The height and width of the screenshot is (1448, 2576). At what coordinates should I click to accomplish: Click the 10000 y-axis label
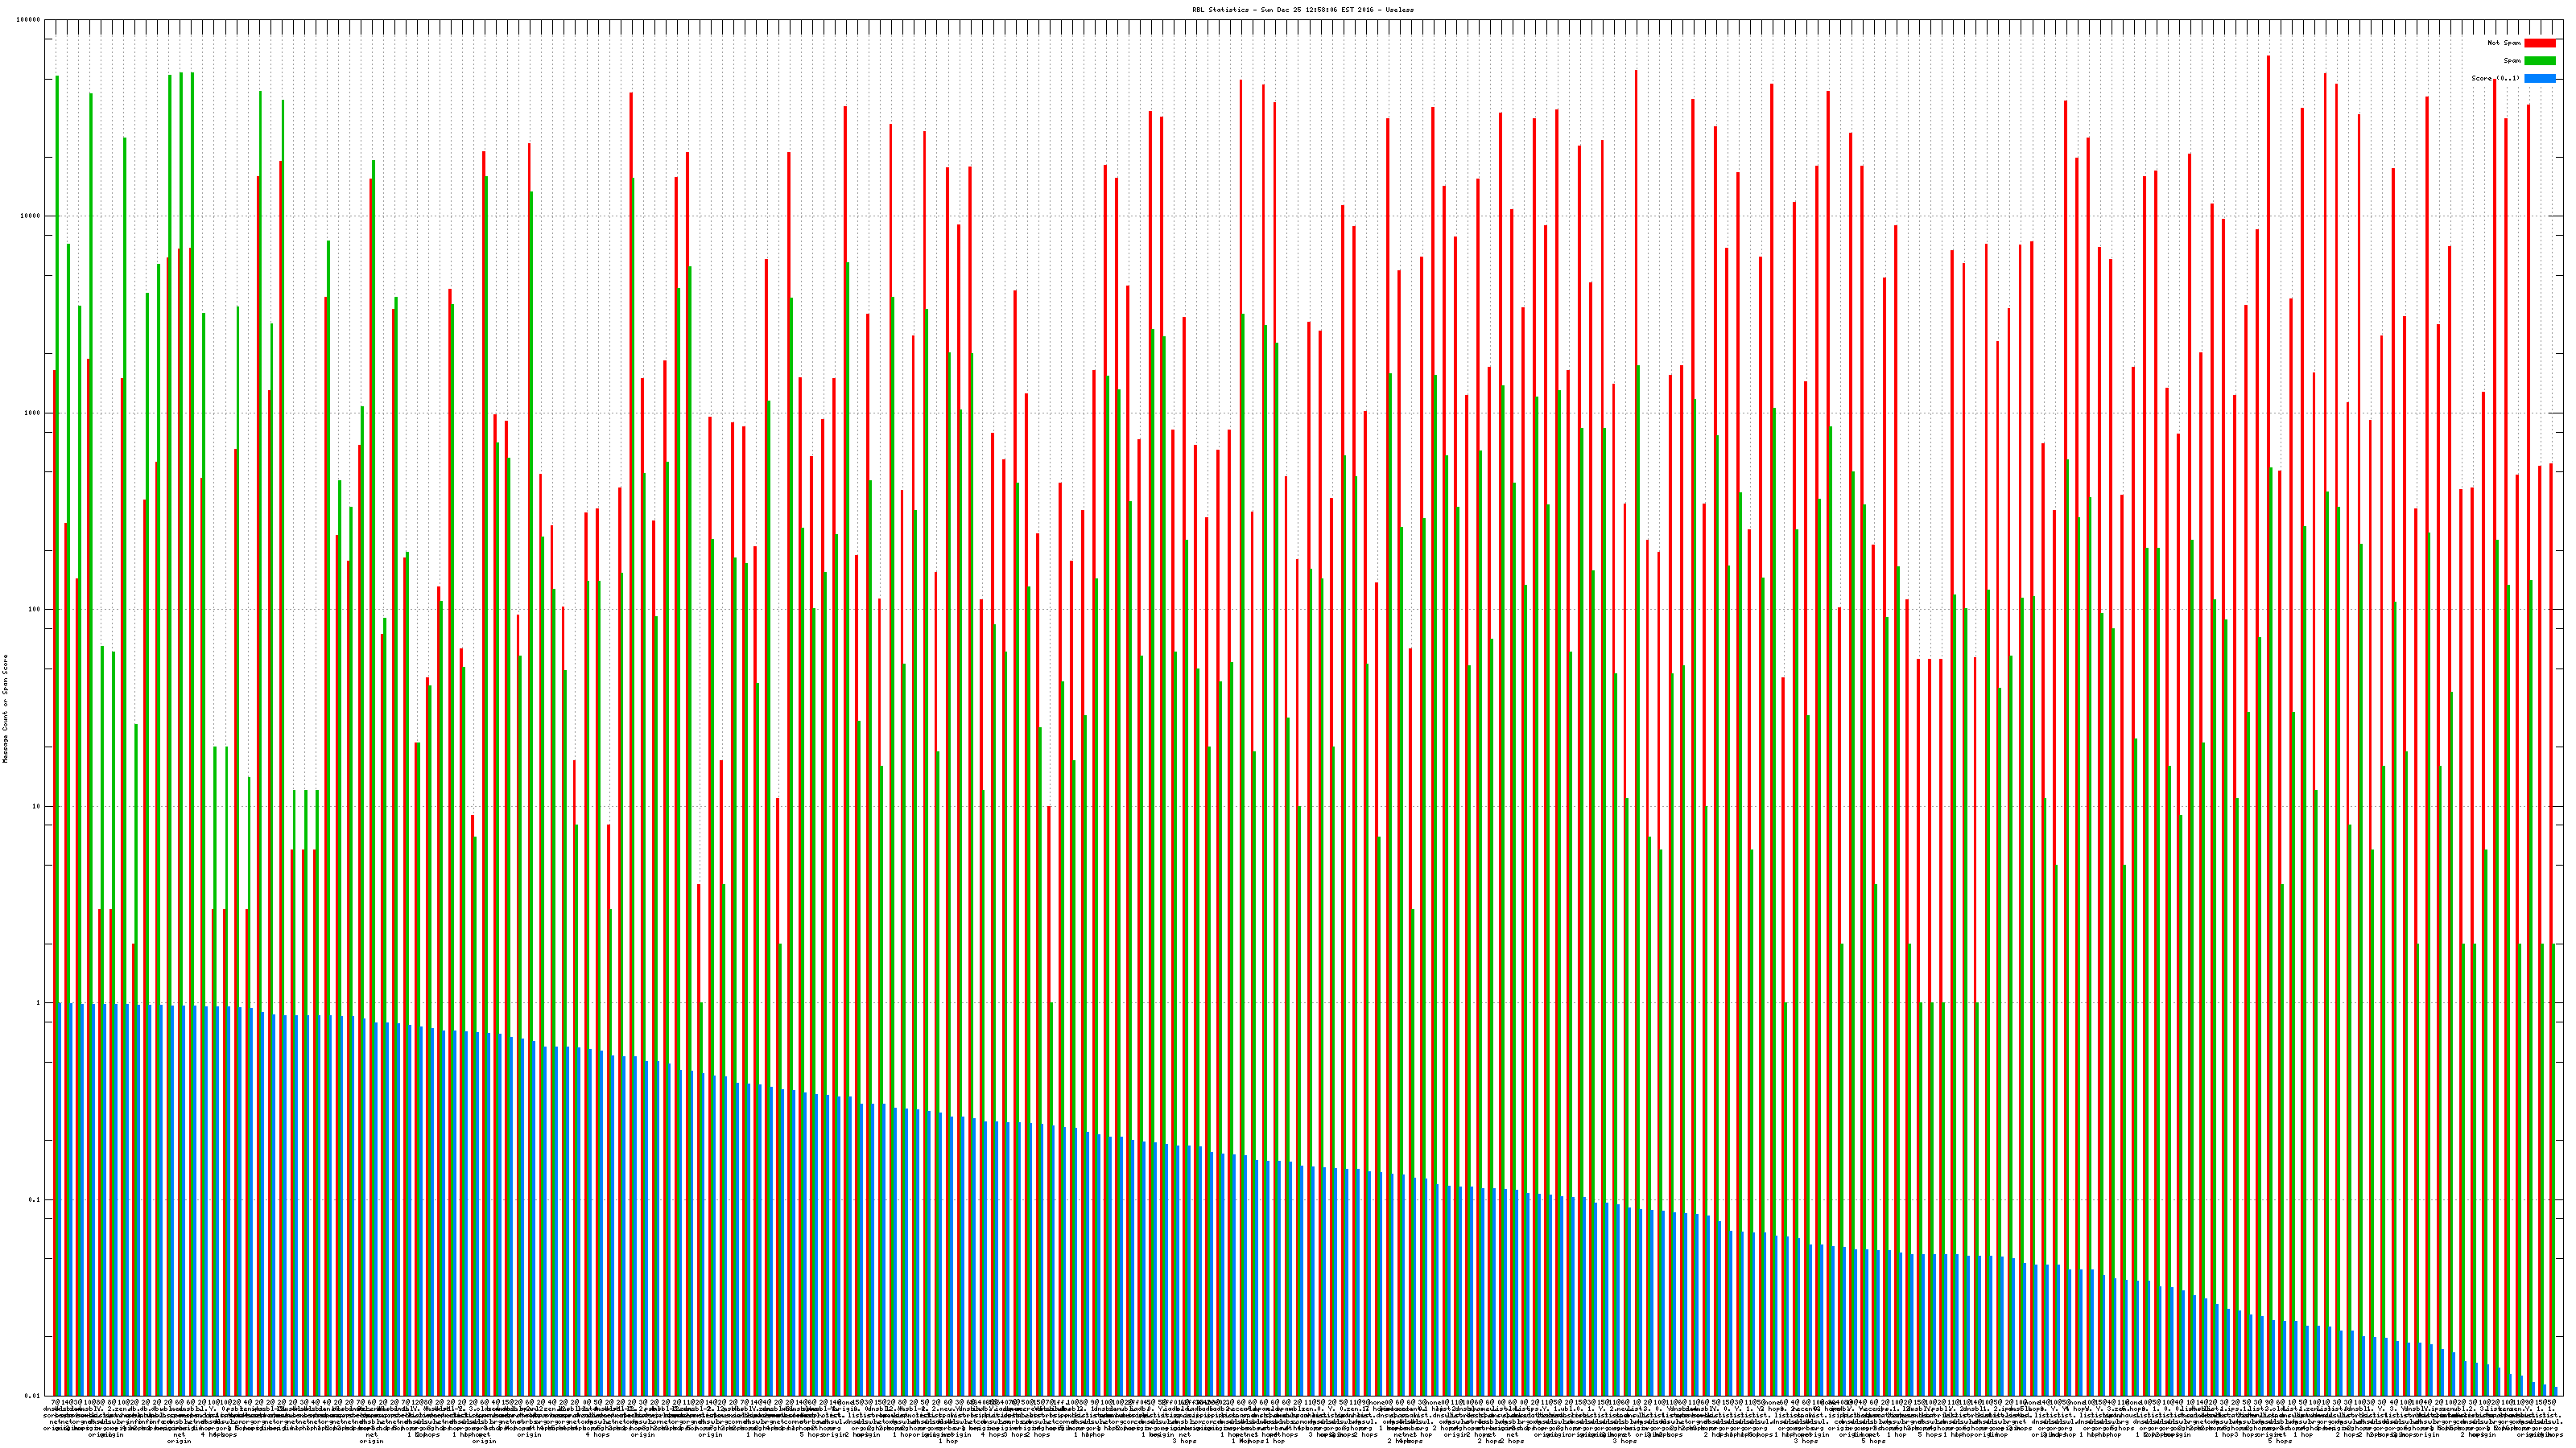tap(30, 217)
